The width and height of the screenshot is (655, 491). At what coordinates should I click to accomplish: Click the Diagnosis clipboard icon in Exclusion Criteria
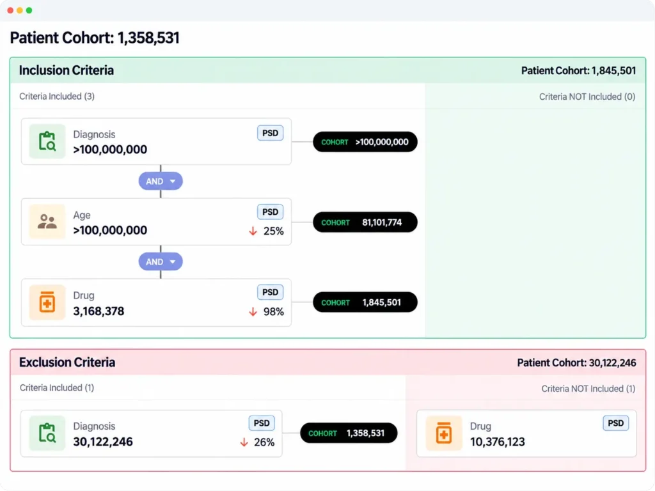pyautogui.click(x=47, y=433)
